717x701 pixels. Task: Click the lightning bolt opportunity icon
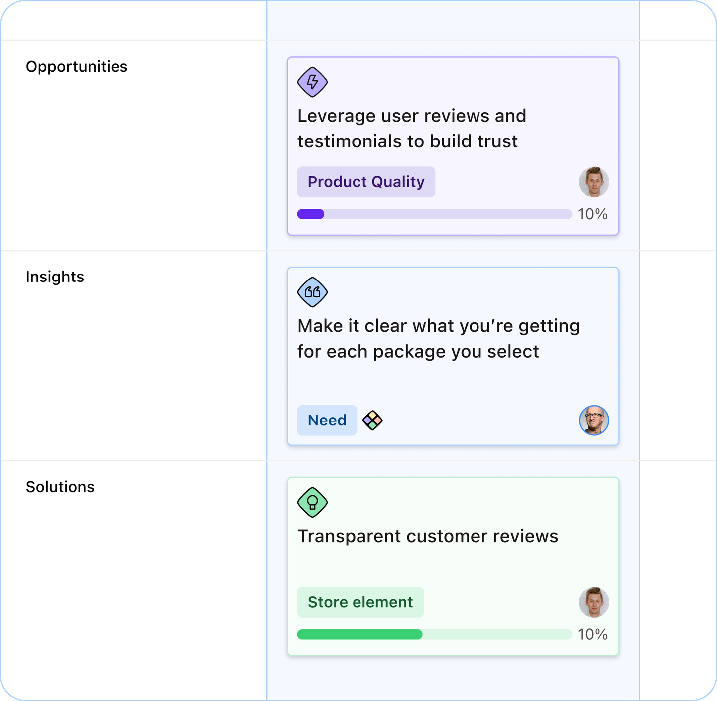coord(312,82)
